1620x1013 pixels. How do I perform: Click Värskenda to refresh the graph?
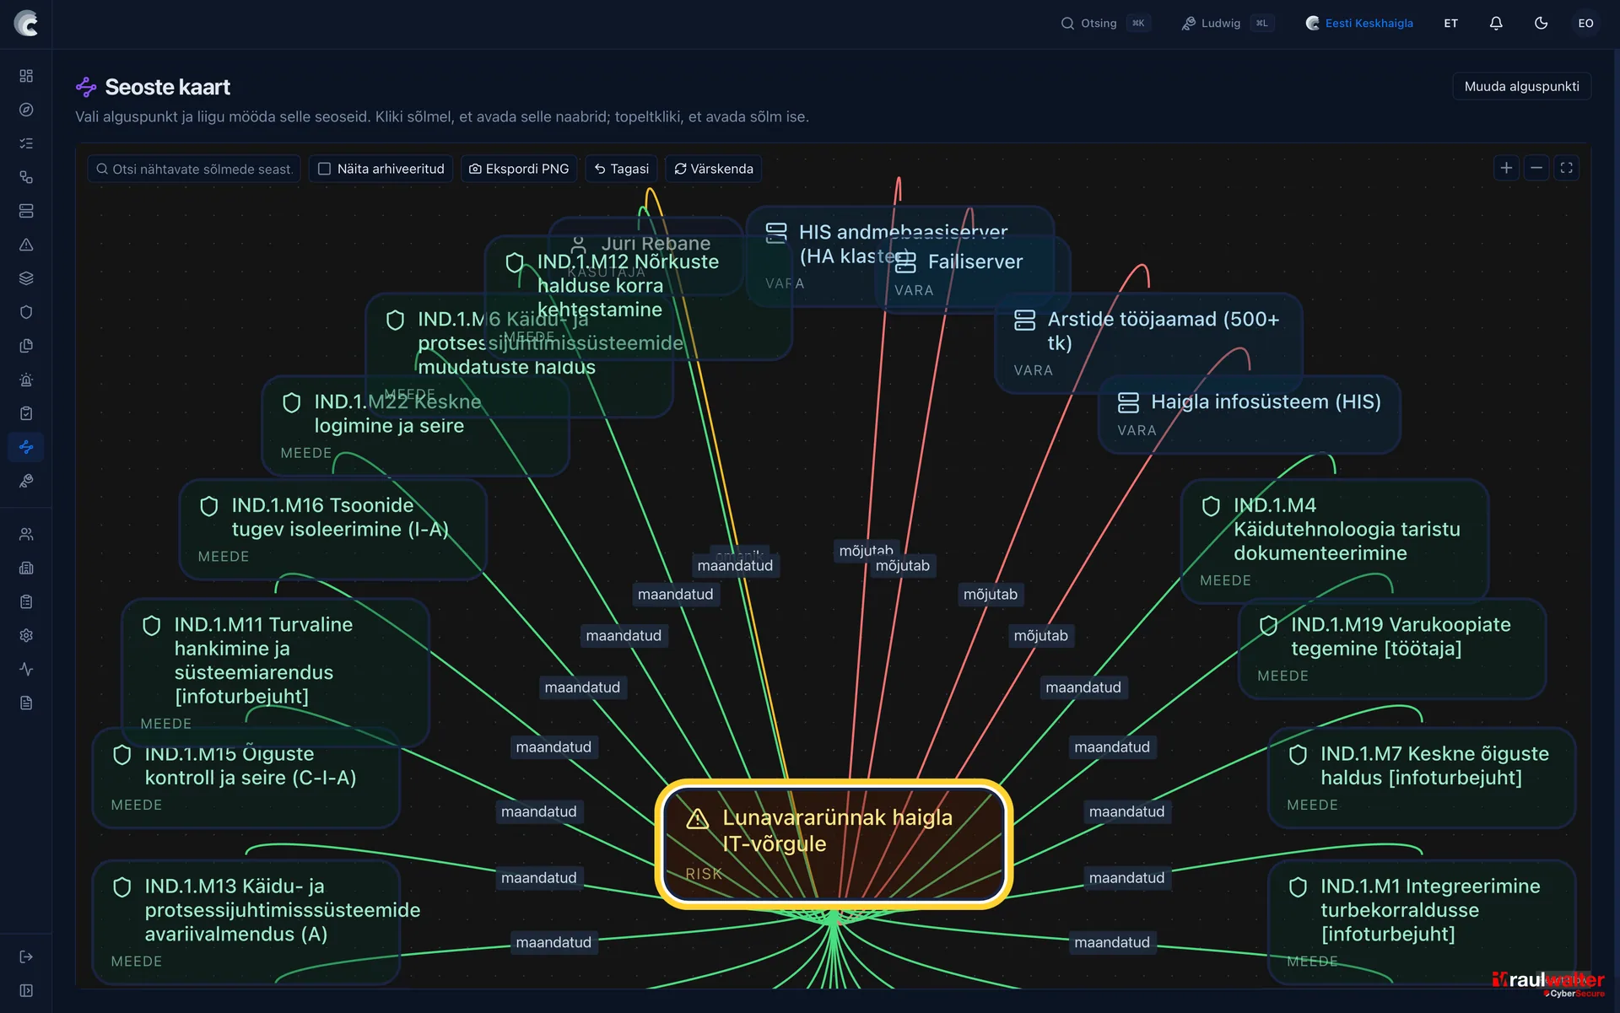(x=714, y=169)
